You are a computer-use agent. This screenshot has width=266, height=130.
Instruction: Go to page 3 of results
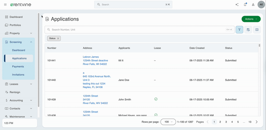click(226, 122)
